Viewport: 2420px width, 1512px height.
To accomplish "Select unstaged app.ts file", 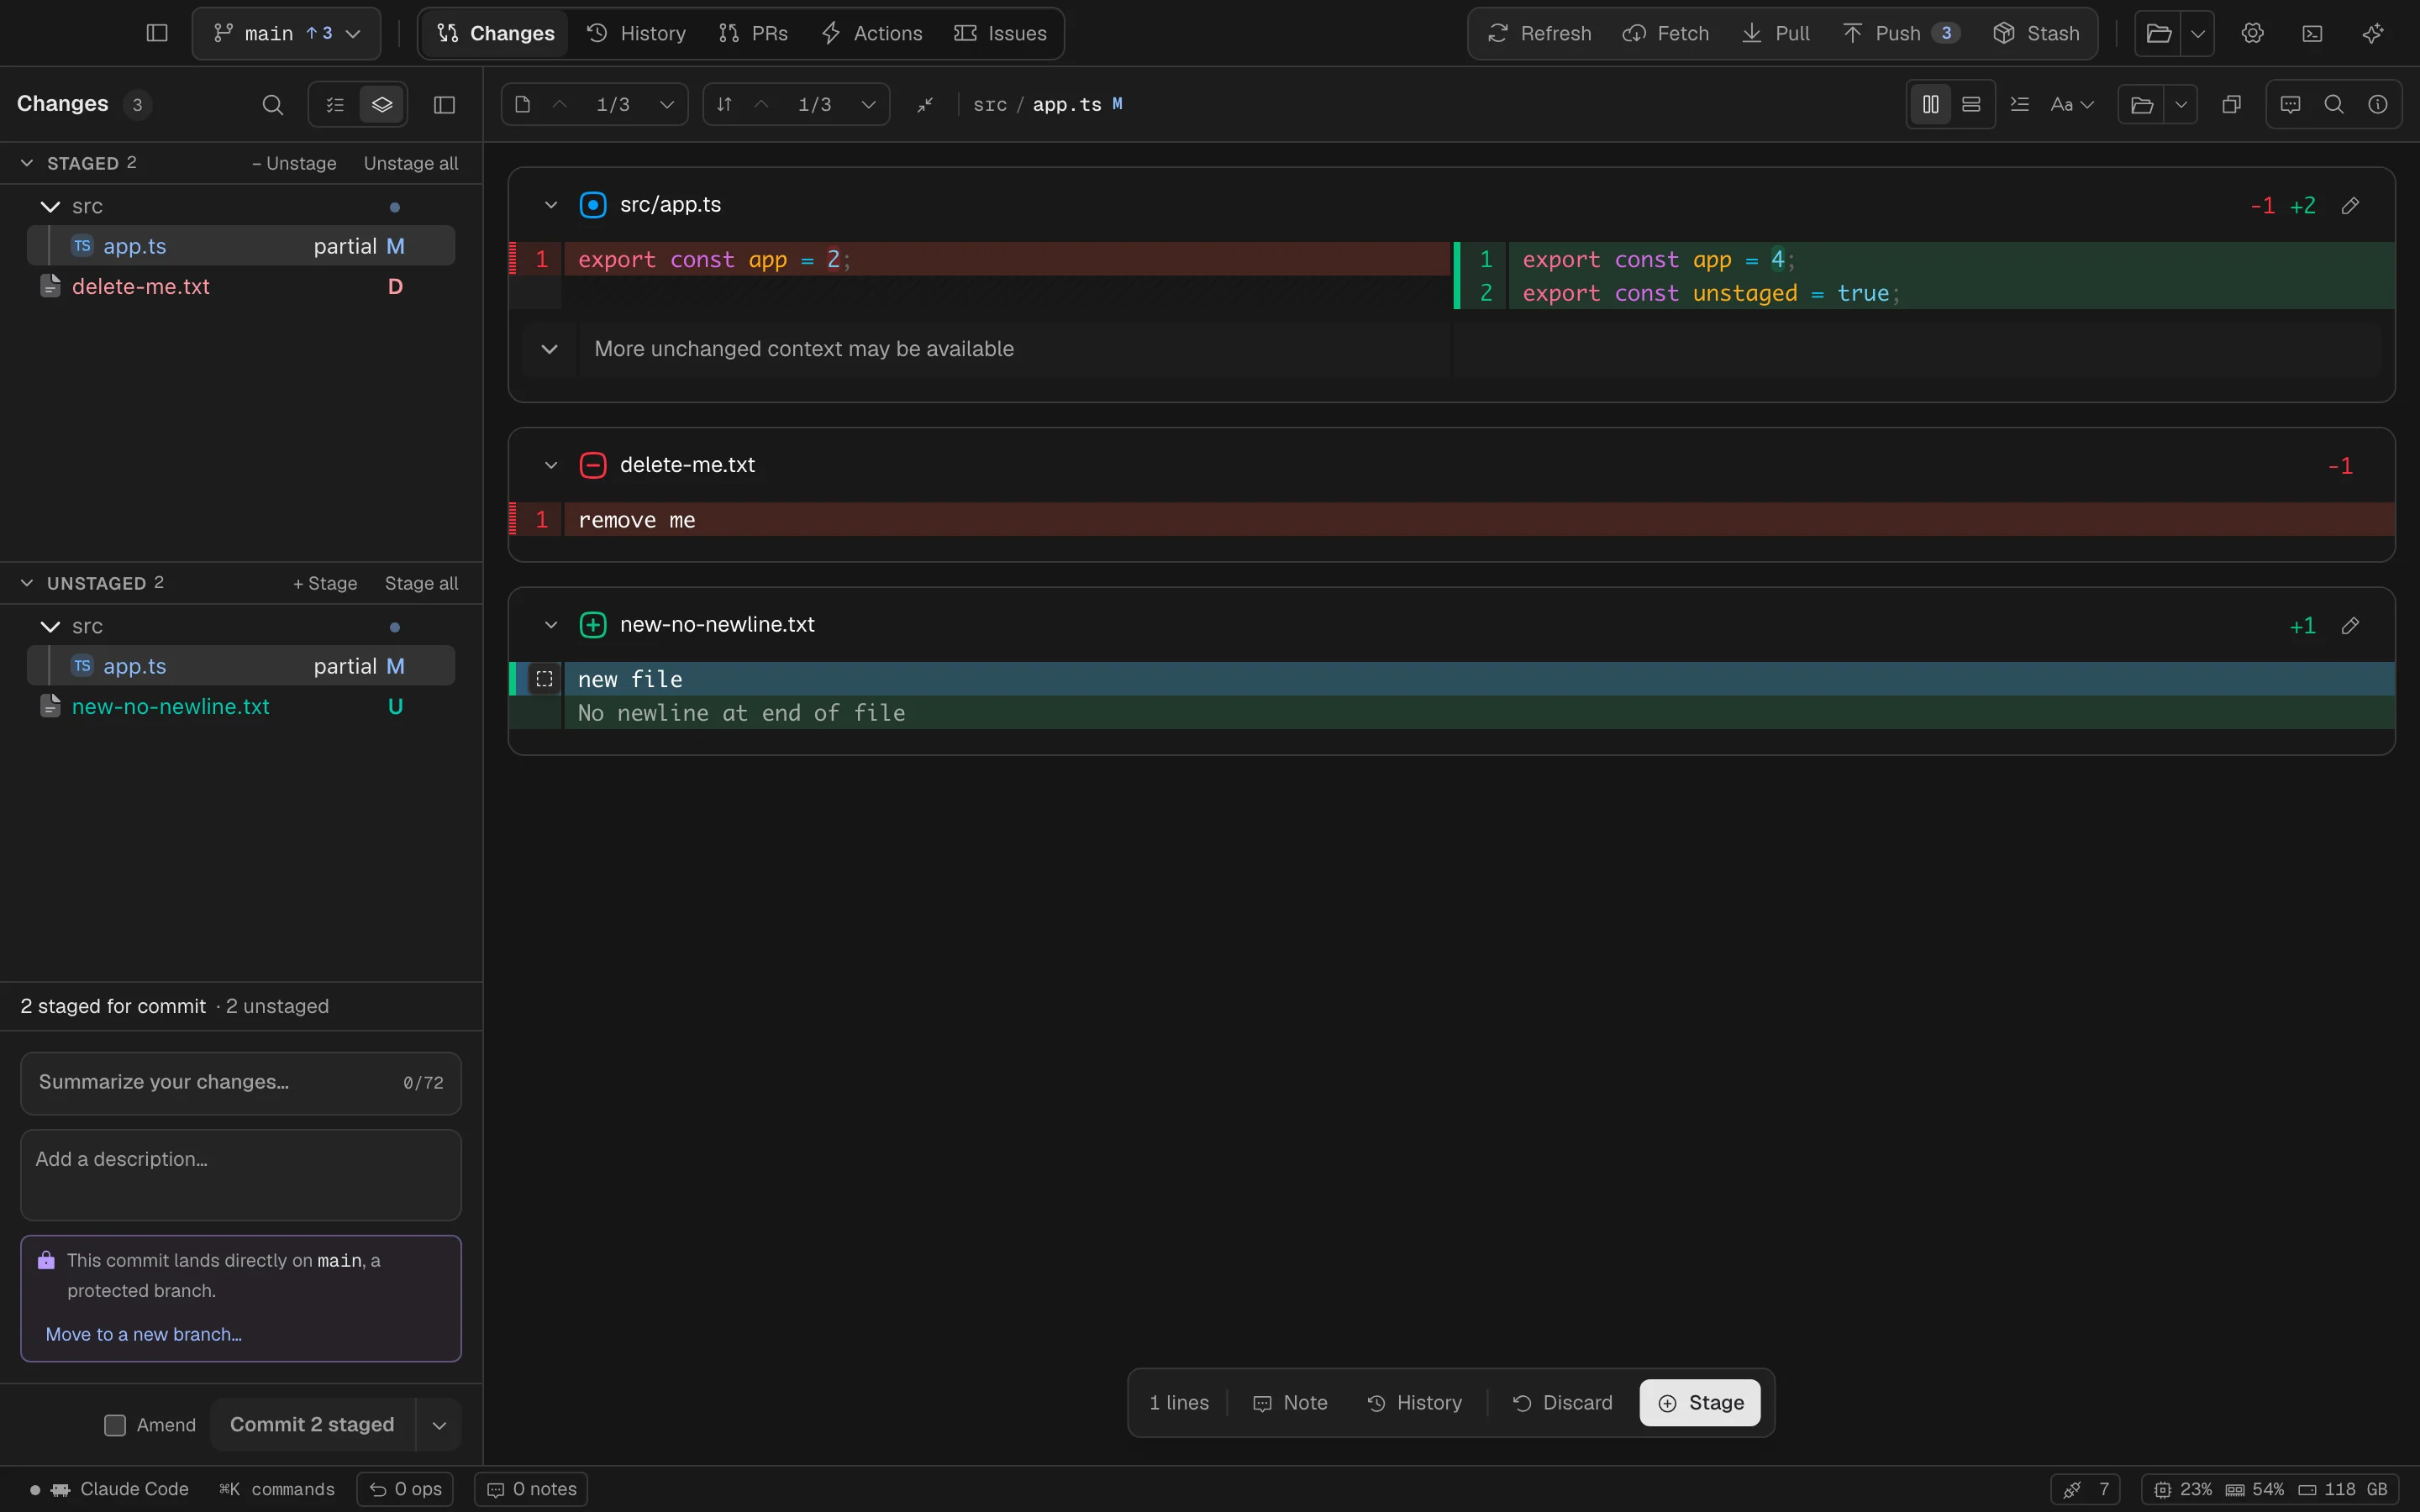I will (241, 666).
